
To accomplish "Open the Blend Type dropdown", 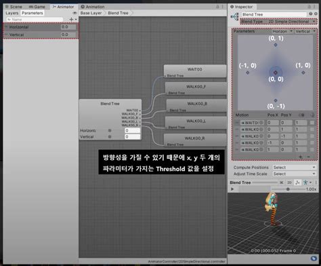I will (x=279, y=22).
